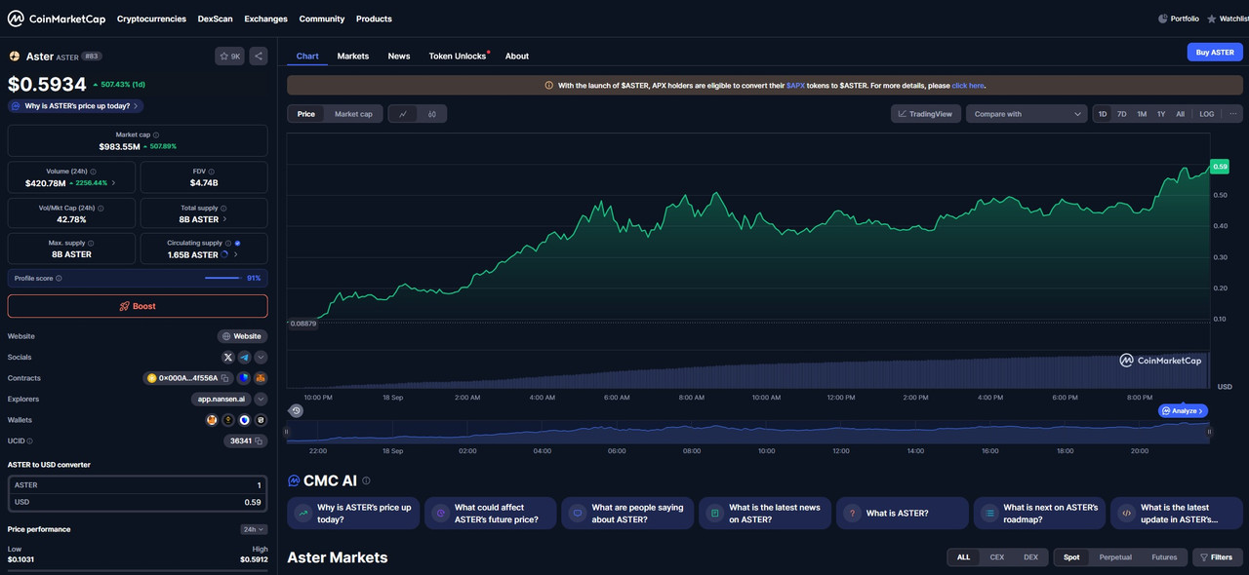
Task: Set chart range to 7D
Action: (x=1122, y=114)
